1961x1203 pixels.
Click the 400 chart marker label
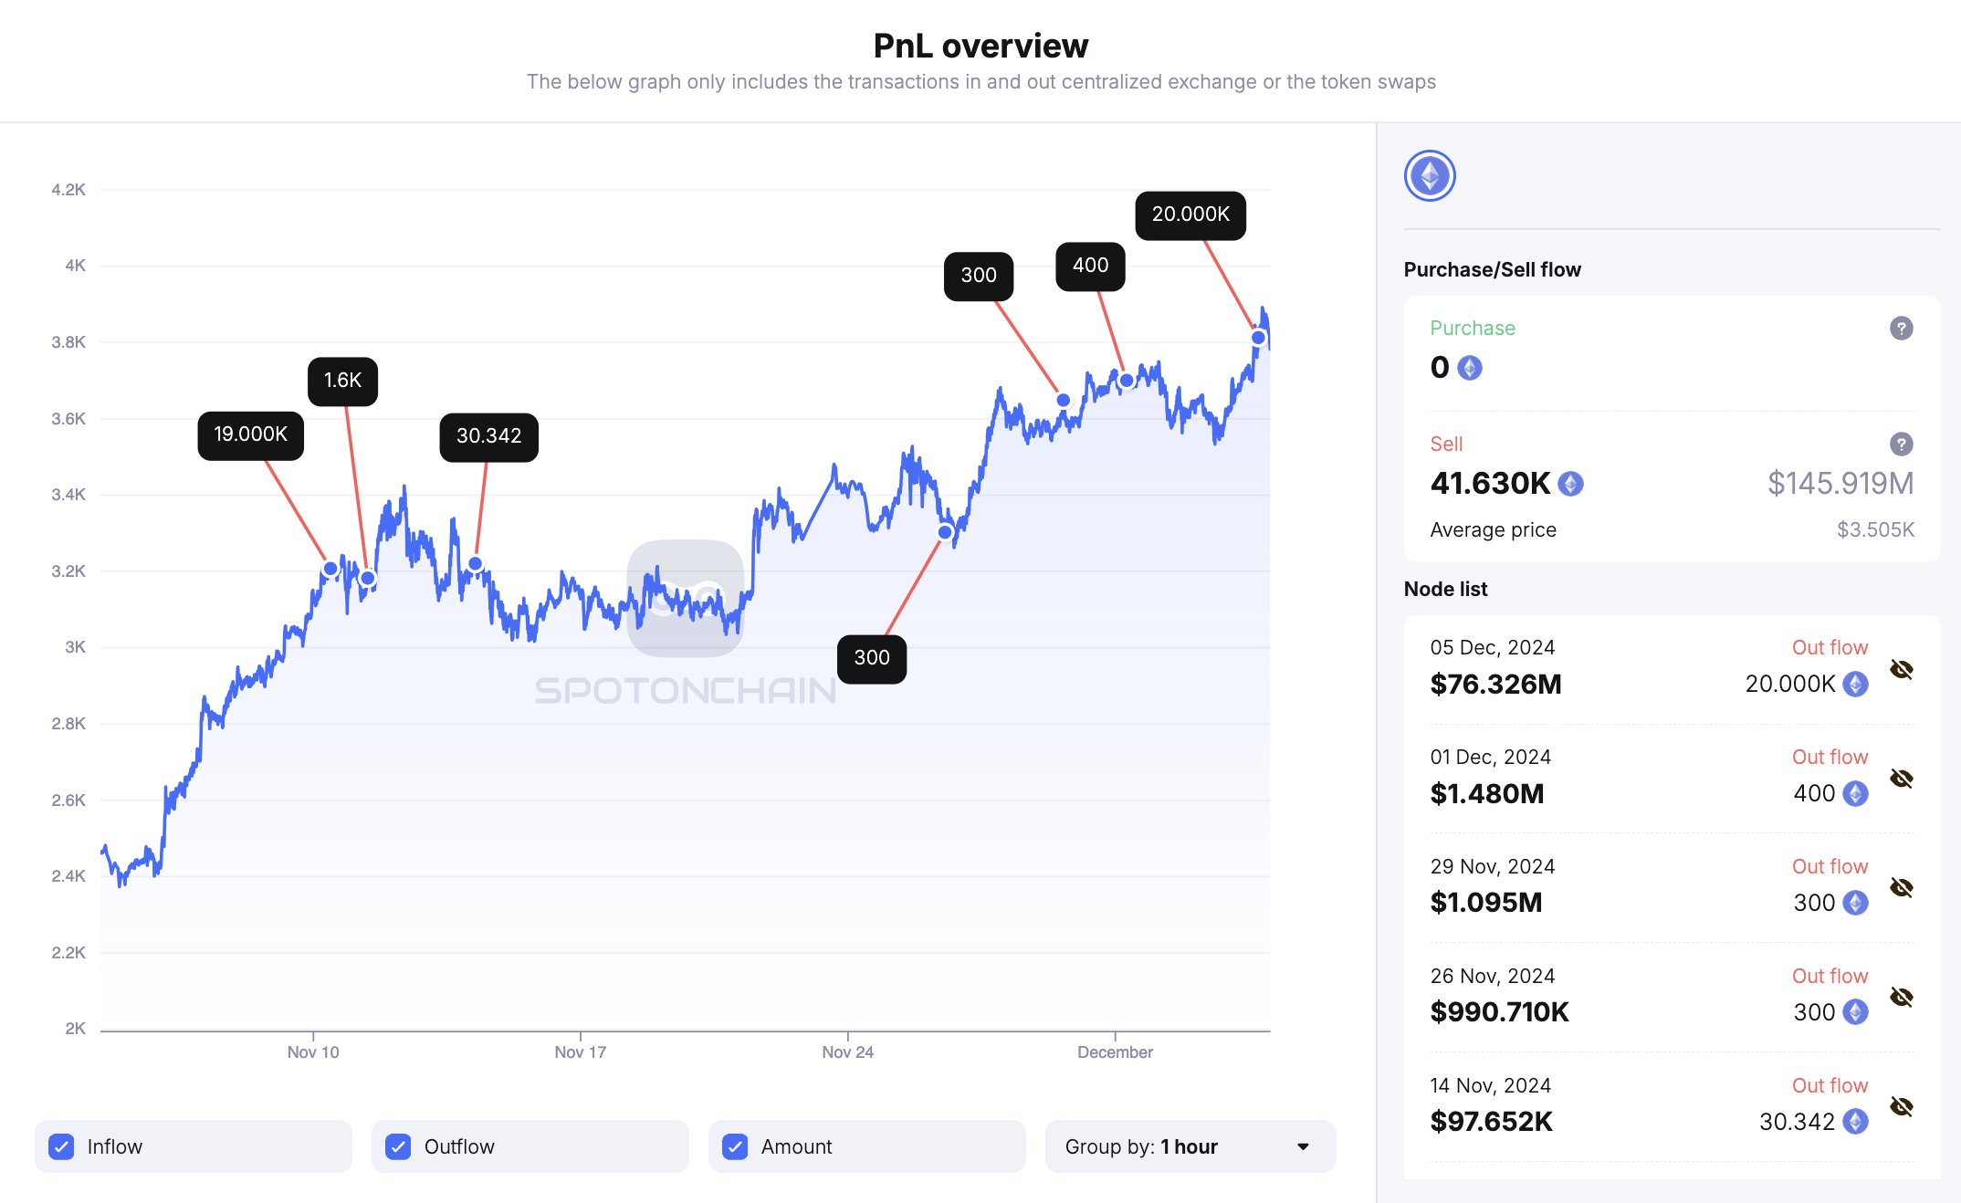pyautogui.click(x=1090, y=266)
